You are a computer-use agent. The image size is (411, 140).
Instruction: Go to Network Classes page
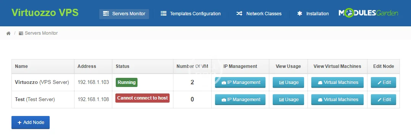tap(259, 14)
